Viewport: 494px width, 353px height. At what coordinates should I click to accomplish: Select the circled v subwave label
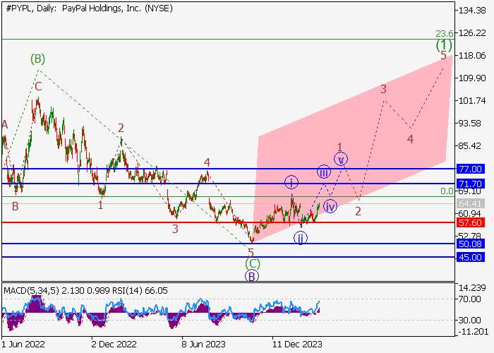coord(341,160)
